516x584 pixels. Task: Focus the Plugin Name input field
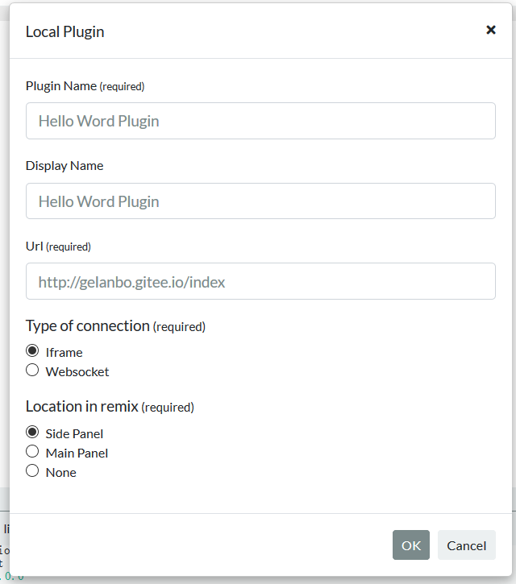coord(260,121)
